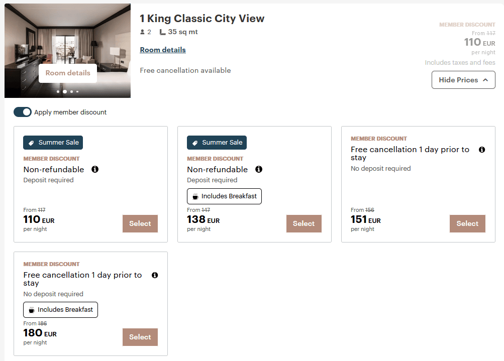This screenshot has height=361, width=504.
Task: Click info icon on 110 EUR non-refundable rate
Action: click(95, 169)
